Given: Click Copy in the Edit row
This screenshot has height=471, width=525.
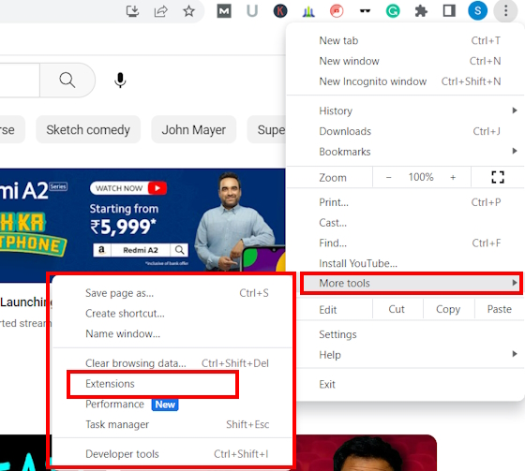Looking at the screenshot, I should [448, 309].
